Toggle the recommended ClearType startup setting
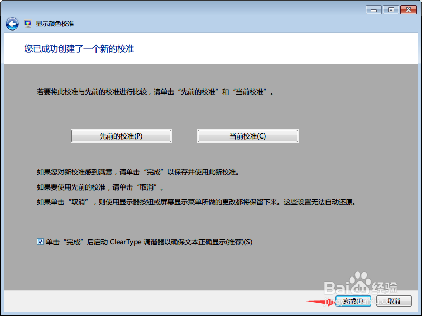The width and height of the screenshot is (422, 316). [40, 242]
